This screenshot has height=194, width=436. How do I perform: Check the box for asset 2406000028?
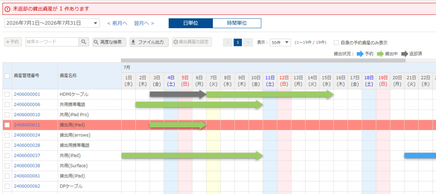[x=7, y=145]
